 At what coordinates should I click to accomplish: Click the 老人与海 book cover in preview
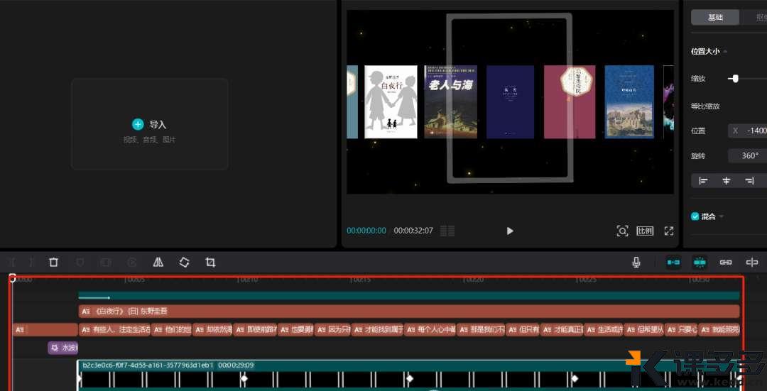[x=450, y=101]
